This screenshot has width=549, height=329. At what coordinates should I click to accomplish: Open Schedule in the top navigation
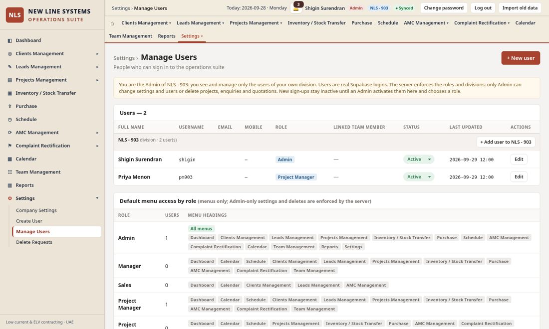coord(388,23)
